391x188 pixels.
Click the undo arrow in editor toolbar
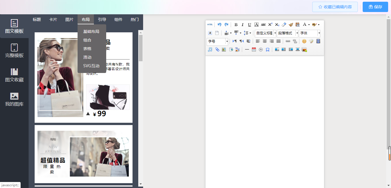[219, 25]
